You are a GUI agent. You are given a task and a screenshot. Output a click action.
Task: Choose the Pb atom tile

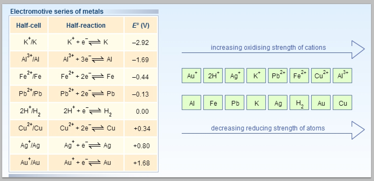click(x=234, y=102)
